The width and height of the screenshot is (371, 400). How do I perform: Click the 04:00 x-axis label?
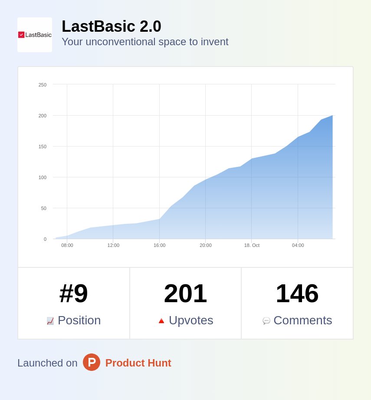298,245
